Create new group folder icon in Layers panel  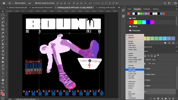pyautogui.click(x=166, y=99)
